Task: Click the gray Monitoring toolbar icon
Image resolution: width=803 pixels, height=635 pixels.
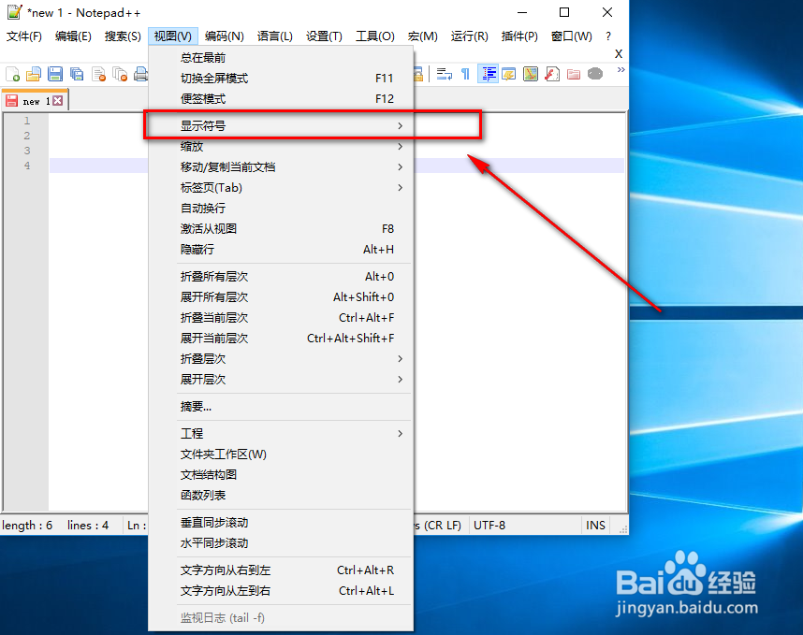Action: coord(595,74)
